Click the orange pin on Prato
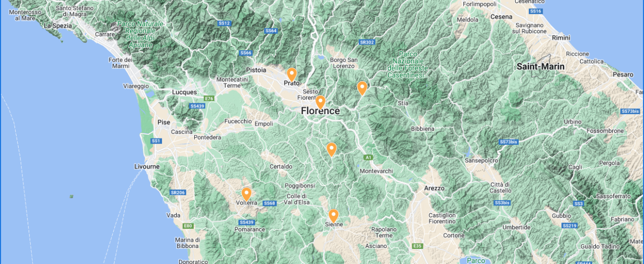Screen dimensions: 644x264 click(292, 75)
